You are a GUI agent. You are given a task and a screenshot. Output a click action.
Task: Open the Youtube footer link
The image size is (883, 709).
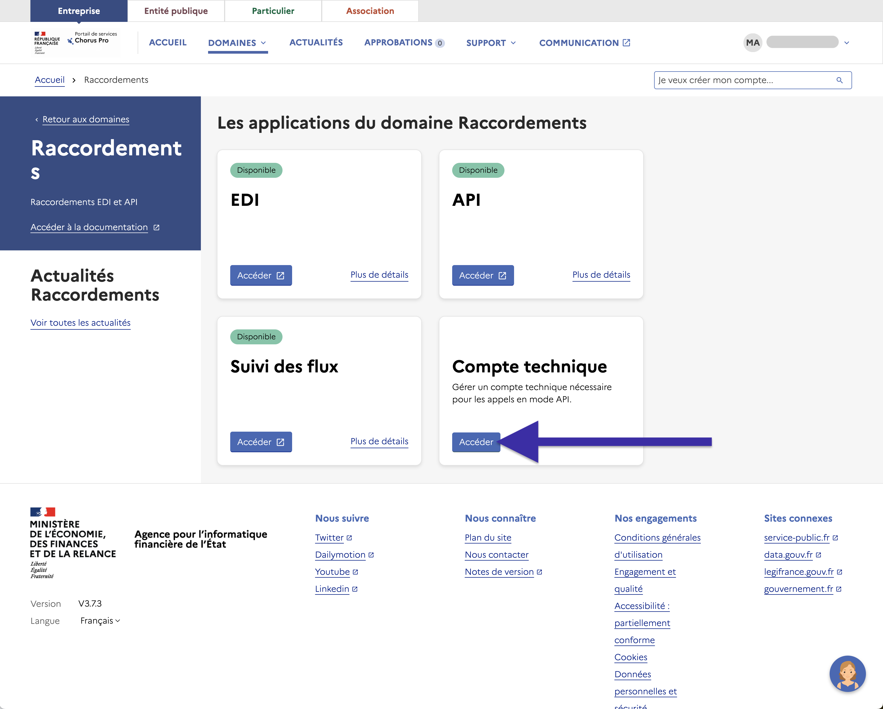(333, 572)
